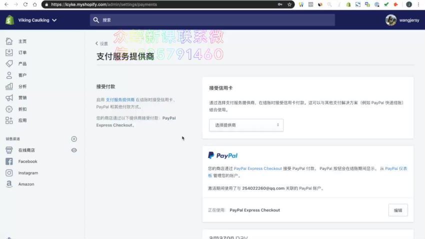Open the wangjersy account menu
425x239 pixels.
(409, 20)
